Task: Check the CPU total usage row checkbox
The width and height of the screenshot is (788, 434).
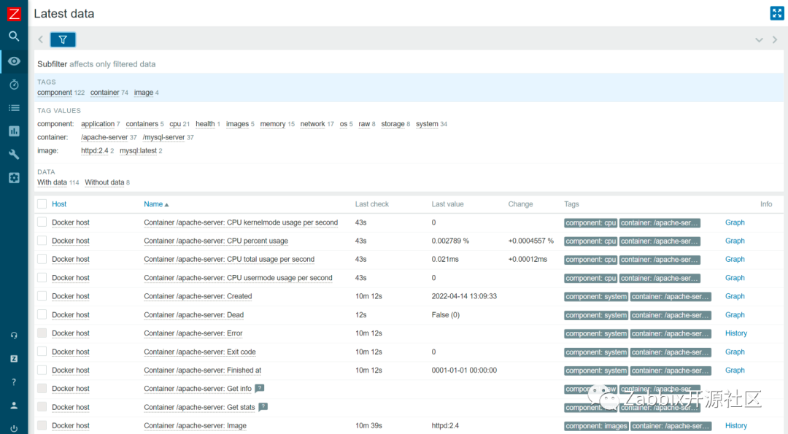Action: click(x=42, y=259)
